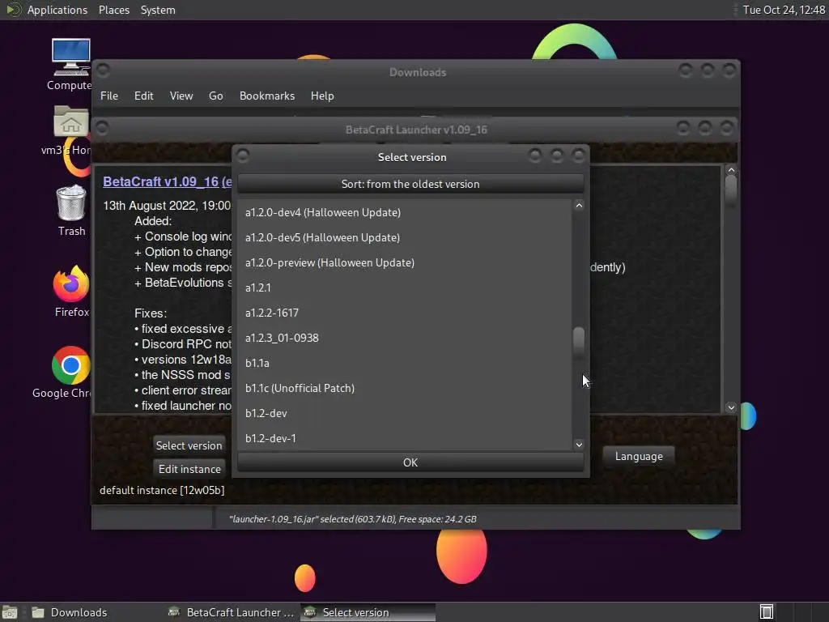Select version a1.2.1
The height and width of the screenshot is (622, 829).
tap(405, 288)
